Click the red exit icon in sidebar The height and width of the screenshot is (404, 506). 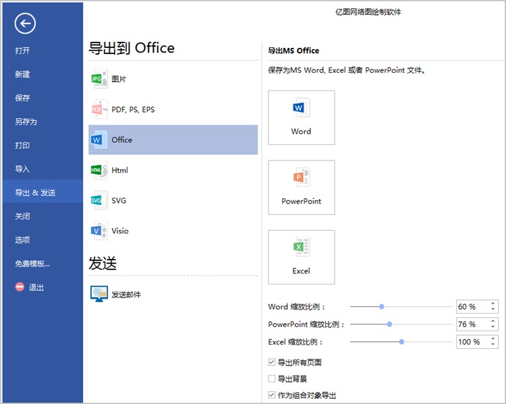[20, 287]
